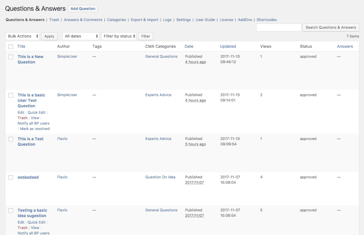View questions by author SimpleUser
Viewport: 364px width, 235px height.
pos(67,56)
